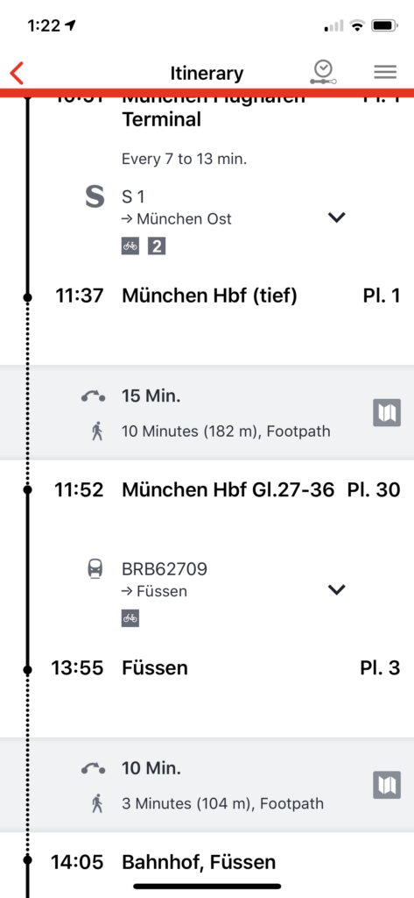Open the connection alarm clock icon
414x898 pixels.
coord(324,73)
